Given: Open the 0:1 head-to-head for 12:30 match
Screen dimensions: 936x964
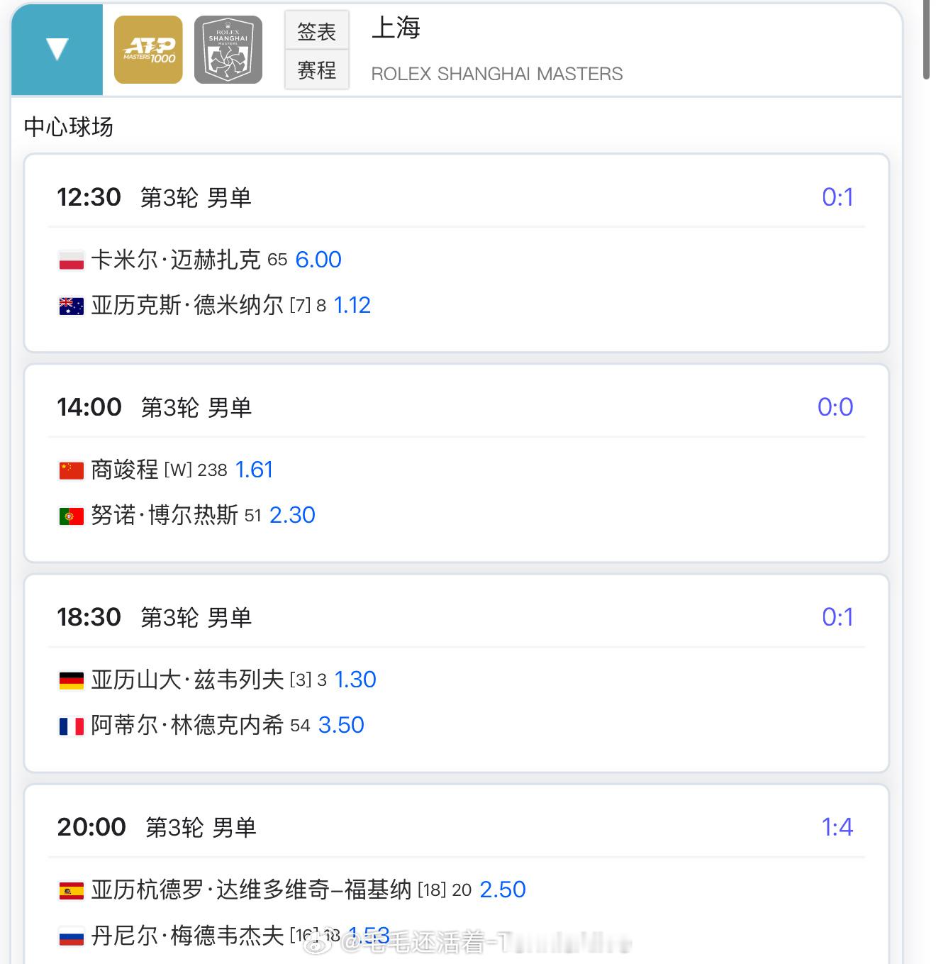Looking at the screenshot, I should click(x=837, y=197).
